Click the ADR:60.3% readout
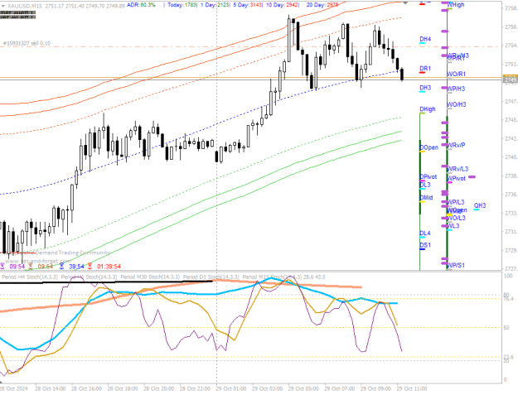 141,5
